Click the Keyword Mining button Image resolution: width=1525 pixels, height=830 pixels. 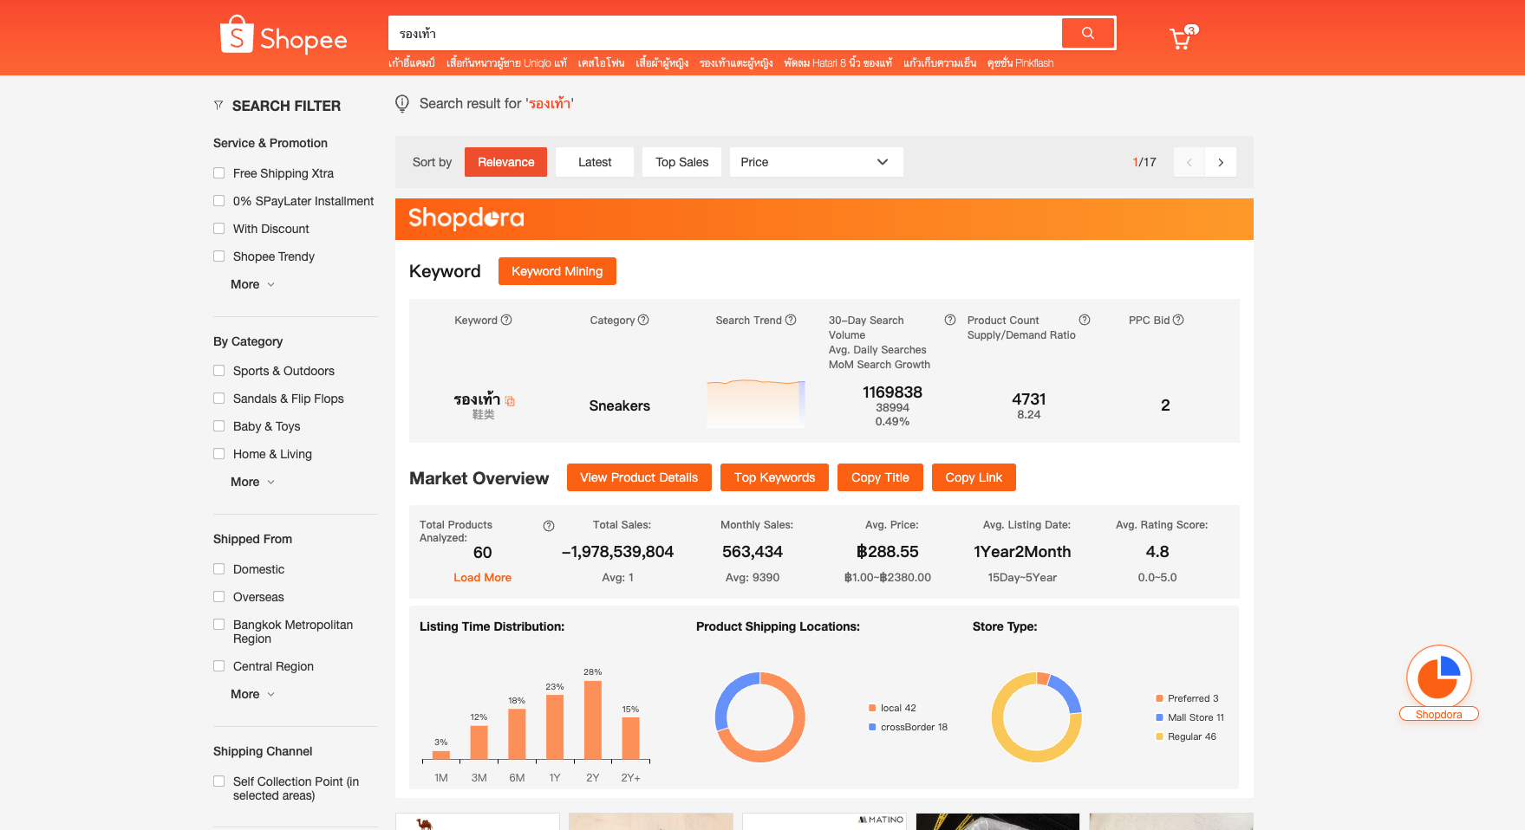pyautogui.click(x=557, y=271)
